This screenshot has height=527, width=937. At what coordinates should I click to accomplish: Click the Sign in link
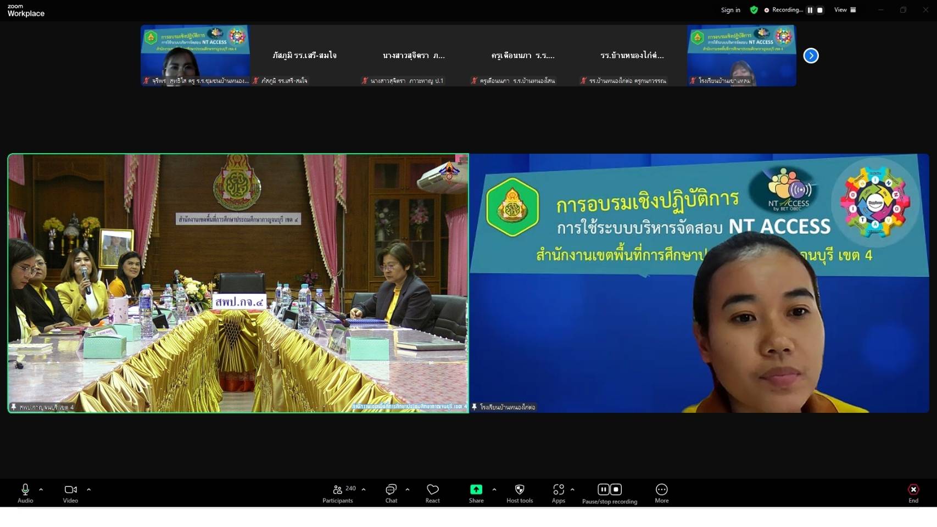[730, 10]
